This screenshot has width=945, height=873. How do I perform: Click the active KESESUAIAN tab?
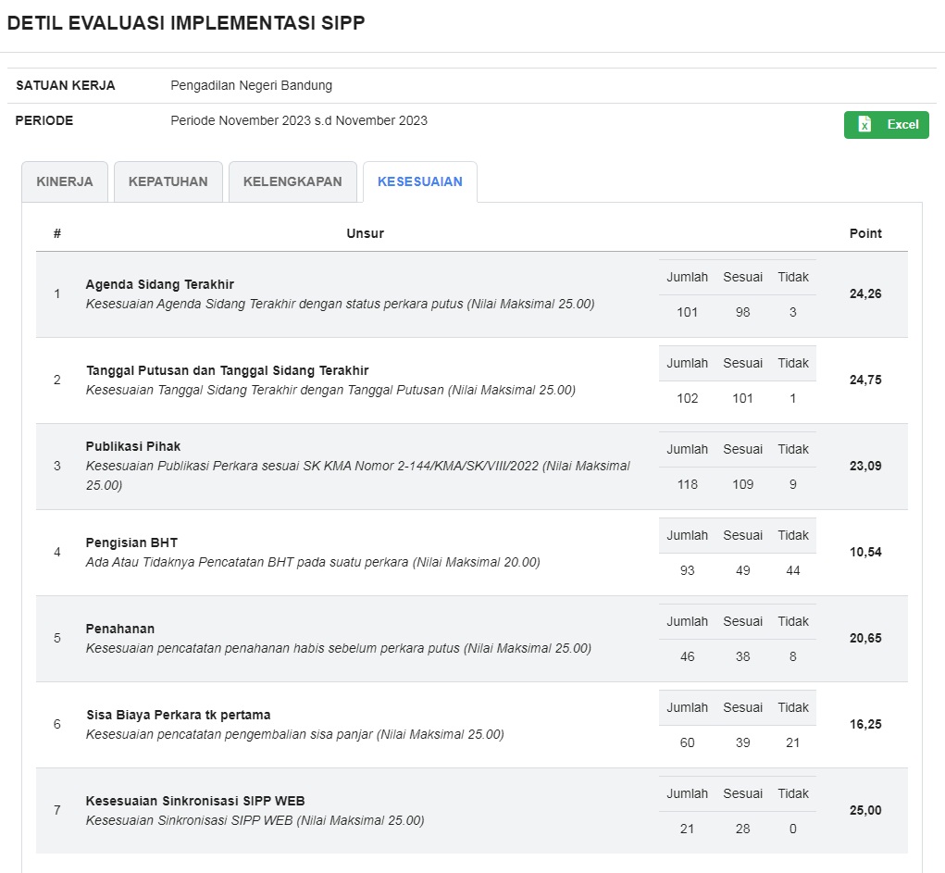point(419,181)
